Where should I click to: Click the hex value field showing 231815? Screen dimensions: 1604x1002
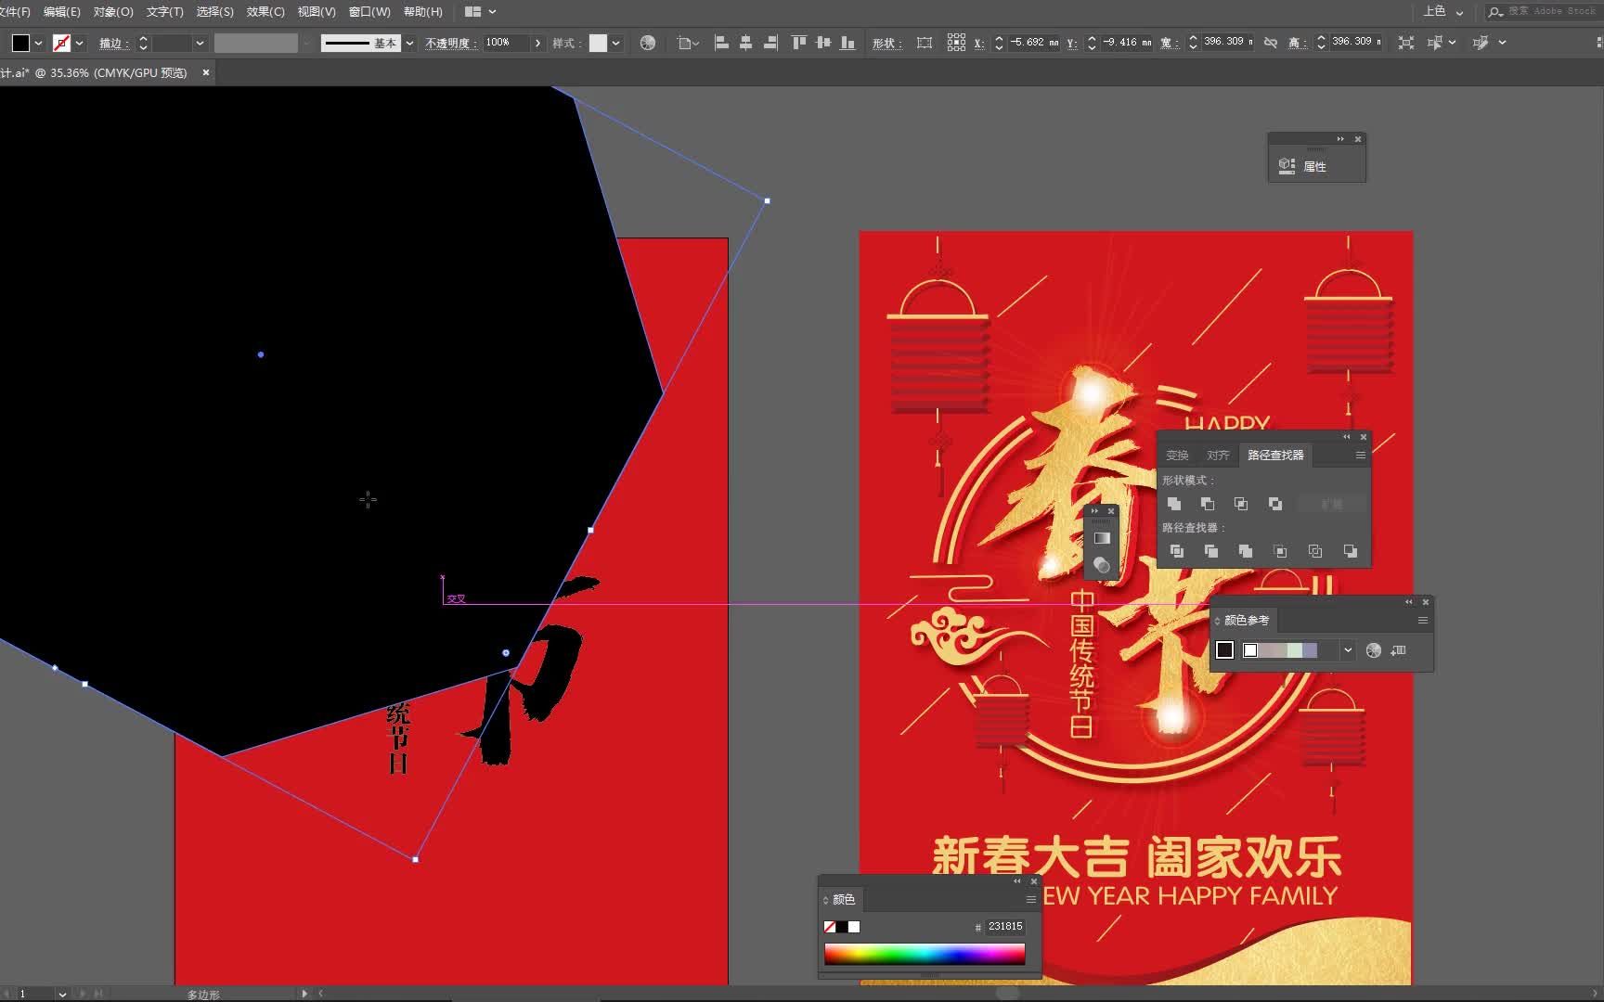point(1005,926)
